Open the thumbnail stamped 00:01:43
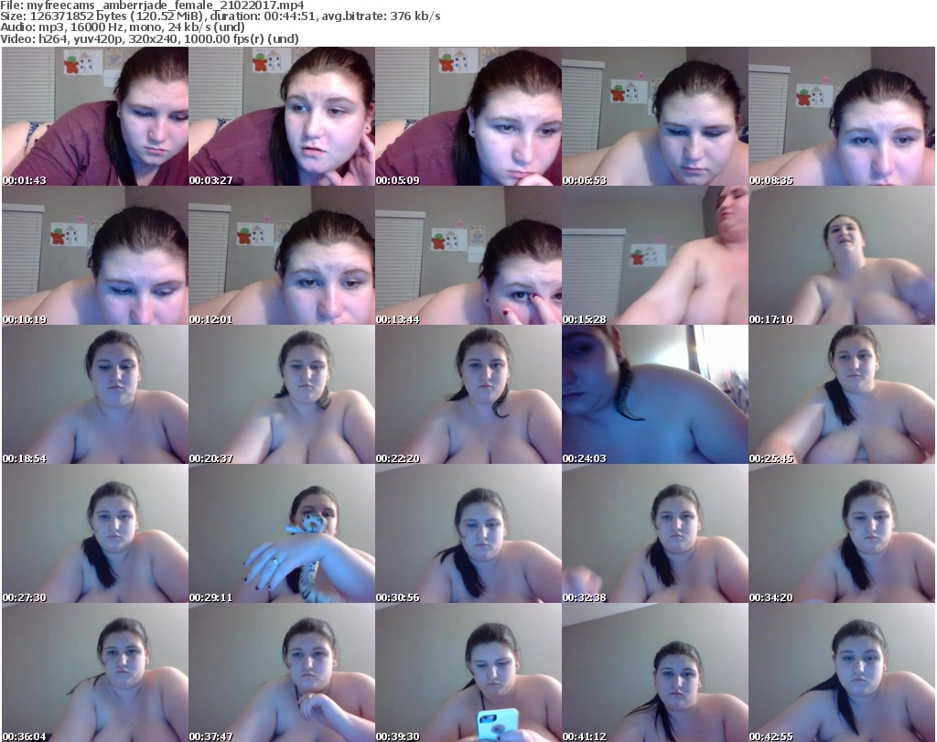The image size is (937, 742). point(95,116)
